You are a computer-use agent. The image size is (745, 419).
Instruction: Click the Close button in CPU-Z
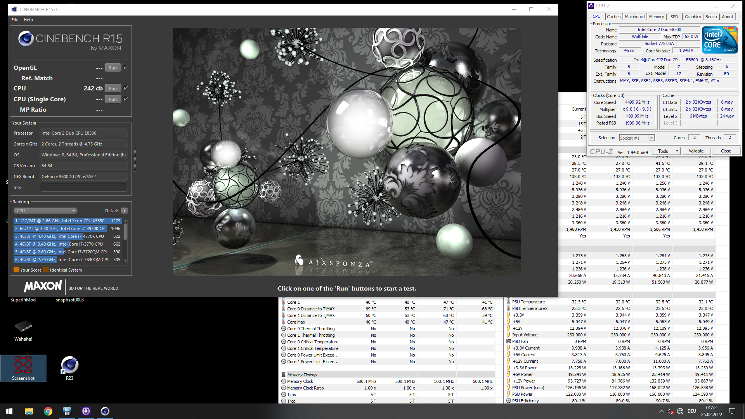coord(726,151)
